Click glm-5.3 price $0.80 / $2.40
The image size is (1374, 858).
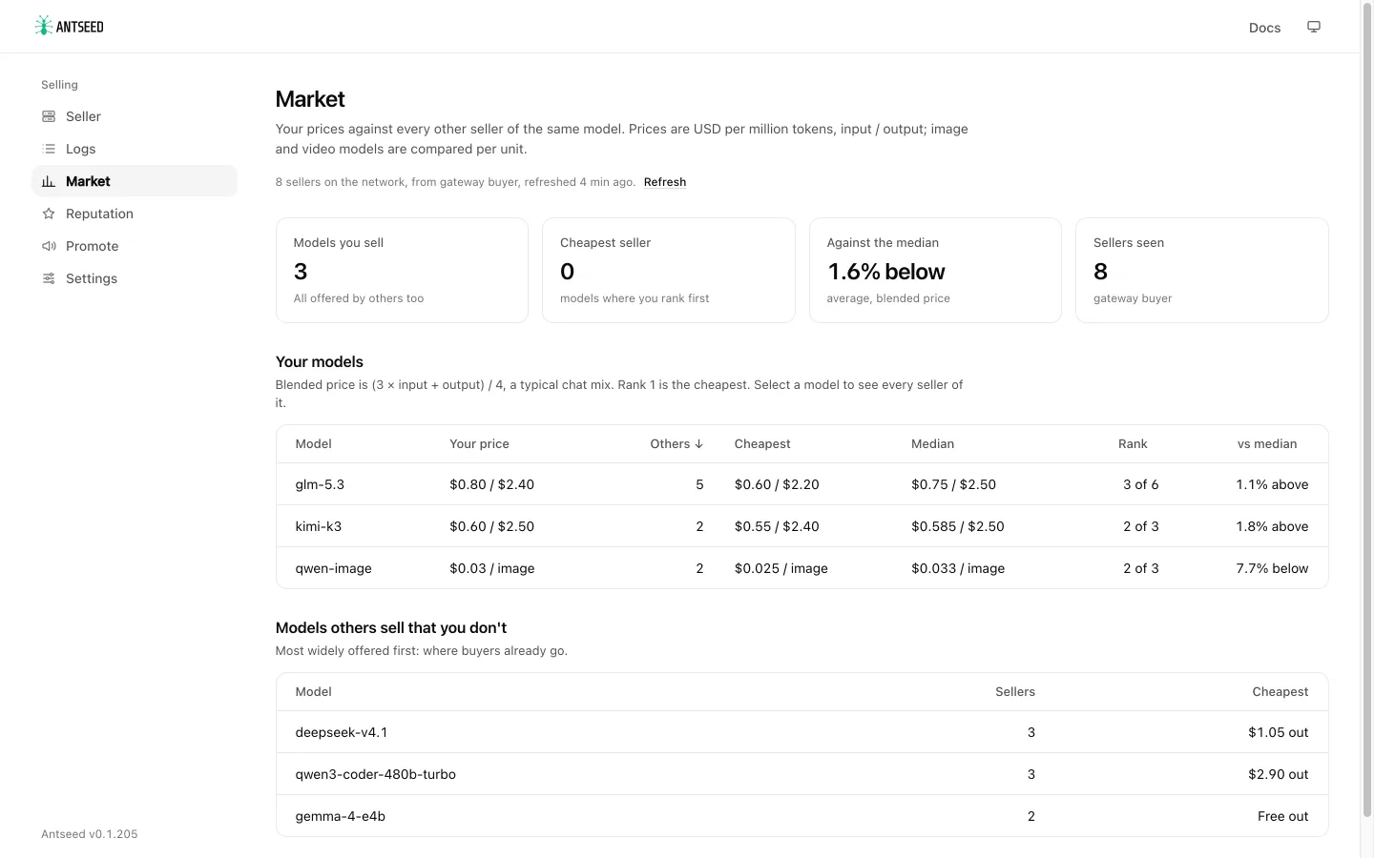pyautogui.click(x=491, y=484)
